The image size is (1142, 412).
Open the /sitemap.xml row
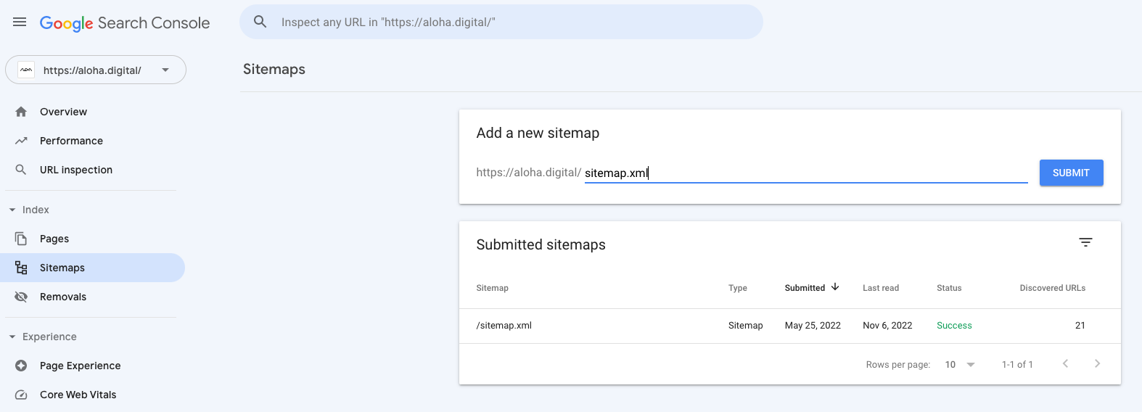point(789,326)
